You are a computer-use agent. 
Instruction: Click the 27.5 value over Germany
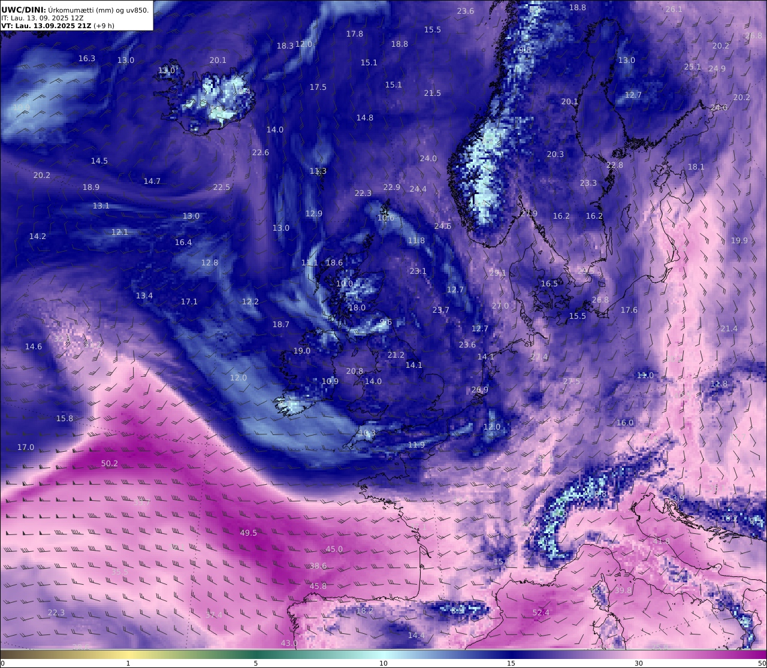(x=572, y=381)
